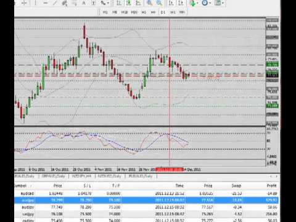
Task: Switch to the M30 timeframe
Action: pyautogui.click(x=134, y=12)
